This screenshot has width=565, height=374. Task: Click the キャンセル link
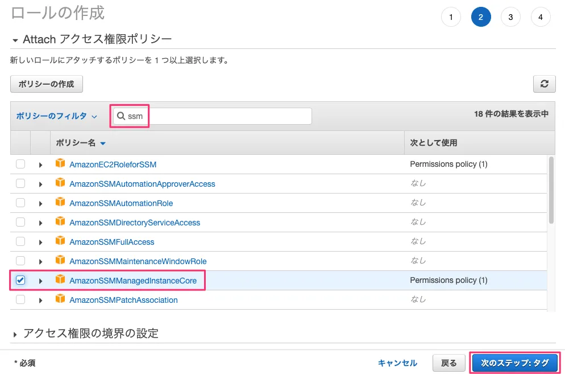point(397,363)
